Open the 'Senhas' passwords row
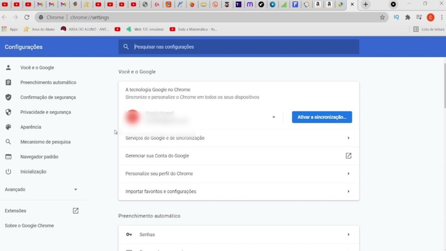Screen dimensions: 446x251 point(239,234)
